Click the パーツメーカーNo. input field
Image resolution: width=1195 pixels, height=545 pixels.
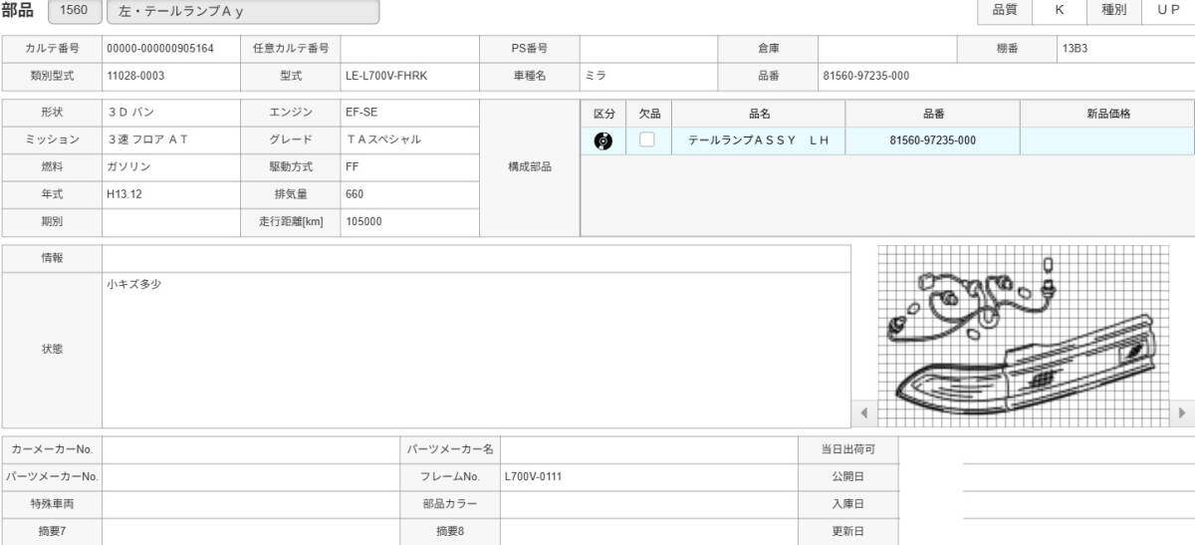pos(250,477)
